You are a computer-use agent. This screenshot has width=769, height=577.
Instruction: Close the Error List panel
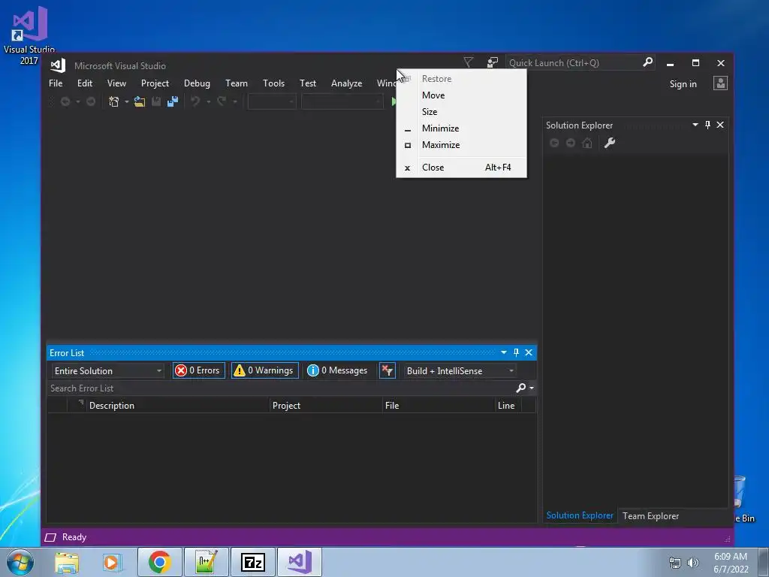(x=529, y=352)
